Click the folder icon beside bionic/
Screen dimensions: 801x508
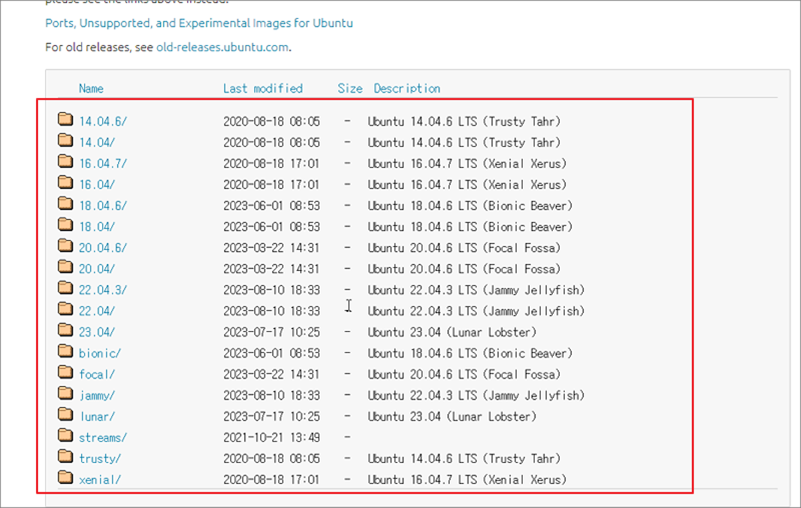click(x=65, y=351)
